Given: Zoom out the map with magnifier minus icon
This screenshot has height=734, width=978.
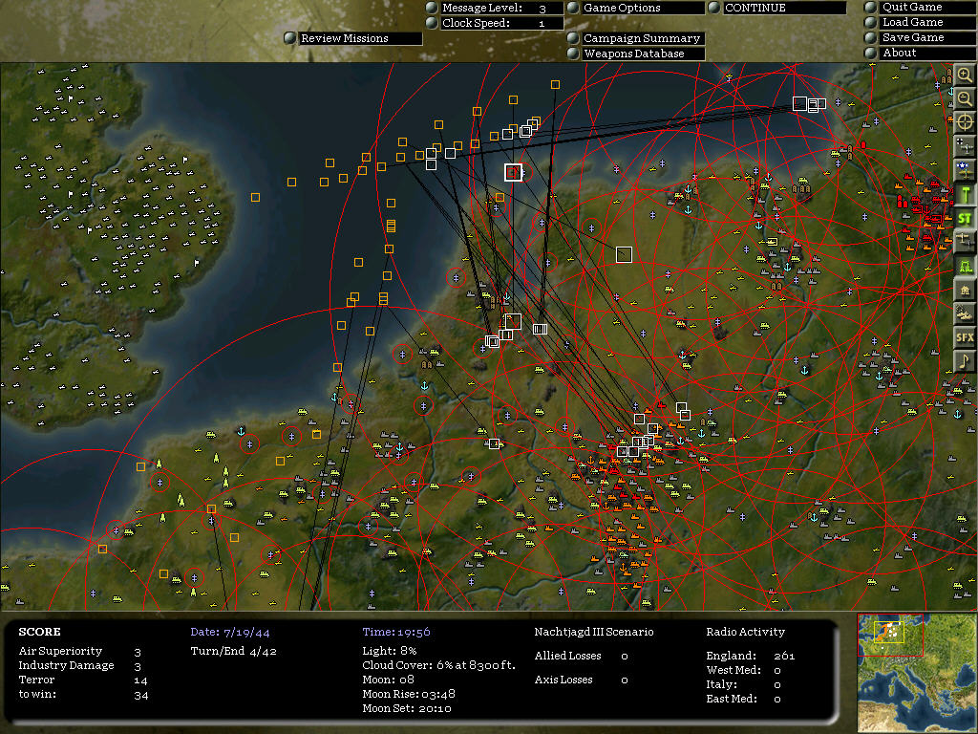Looking at the screenshot, I should point(965,98).
